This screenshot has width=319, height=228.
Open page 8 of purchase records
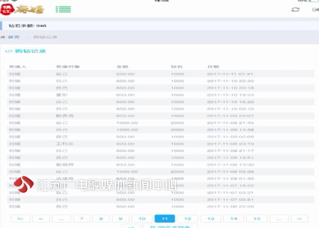pyautogui.click(x=101, y=219)
